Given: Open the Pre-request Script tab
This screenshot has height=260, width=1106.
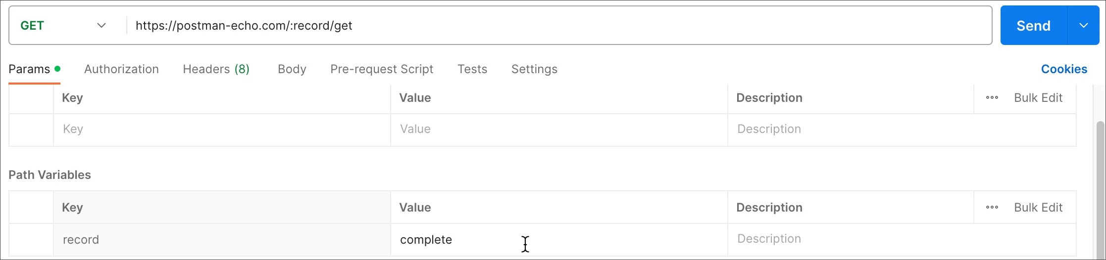Looking at the screenshot, I should pos(382,69).
